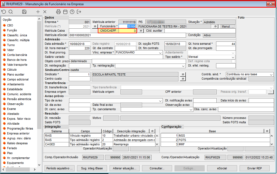The width and height of the screenshot is (277, 174).
Task: Click the undo/refresh toolbar icon
Action: (x=4, y=12)
